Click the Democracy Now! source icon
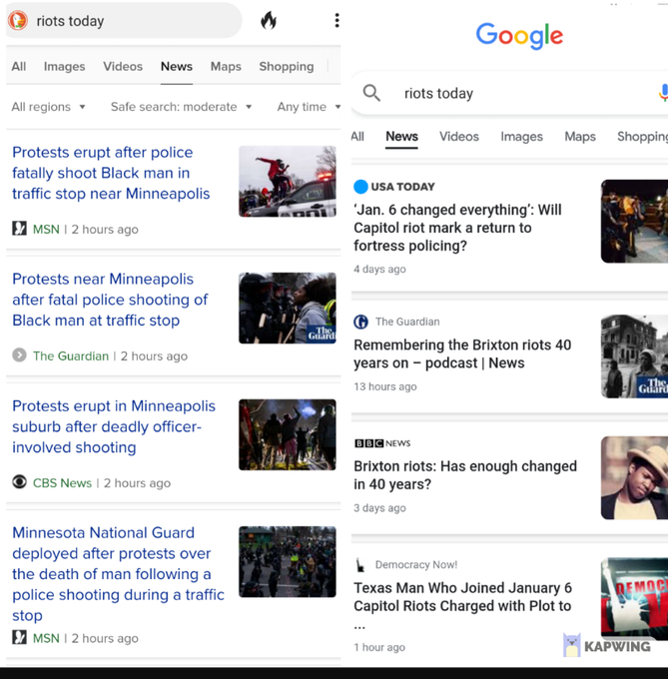This screenshot has width=668, height=679. tap(360, 565)
